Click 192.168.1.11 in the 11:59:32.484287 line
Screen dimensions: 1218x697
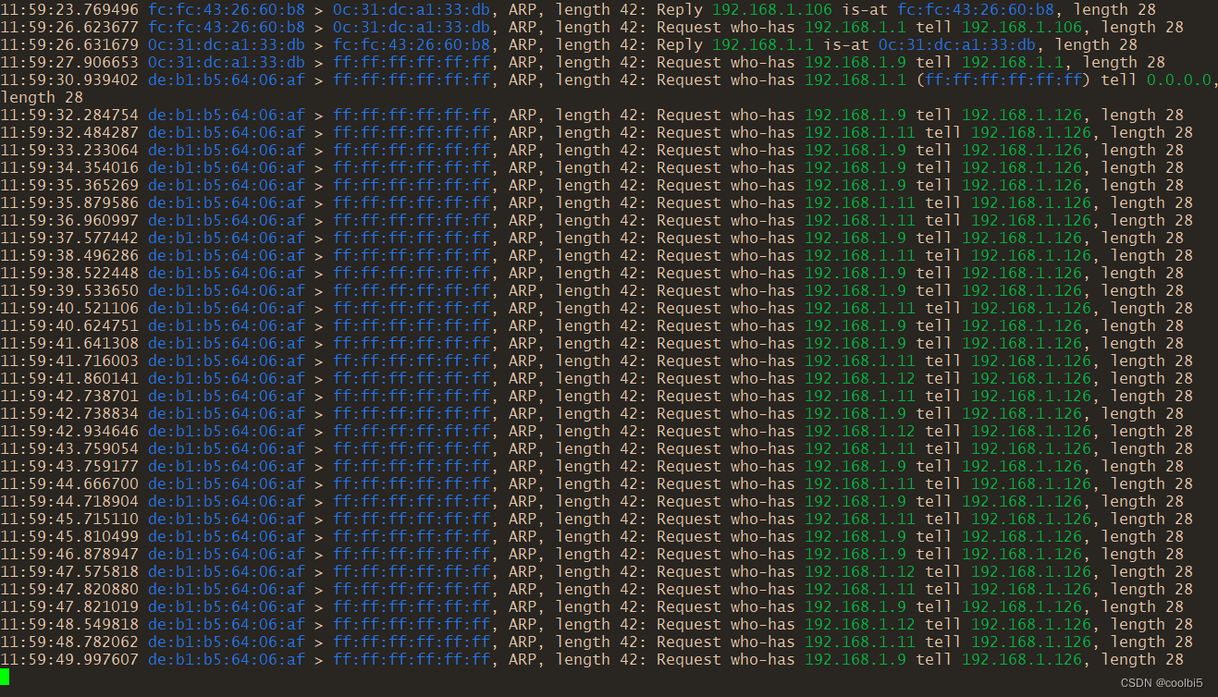860,133
